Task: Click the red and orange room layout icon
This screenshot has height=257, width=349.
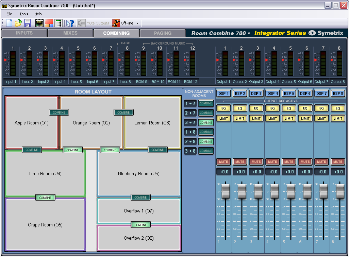Action: point(49,23)
